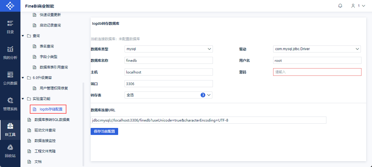Open 文档 tree item

tap(38, 162)
